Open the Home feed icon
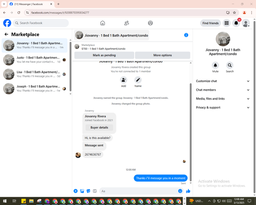The width and height of the screenshot is (256, 205). click(x=102, y=23)
